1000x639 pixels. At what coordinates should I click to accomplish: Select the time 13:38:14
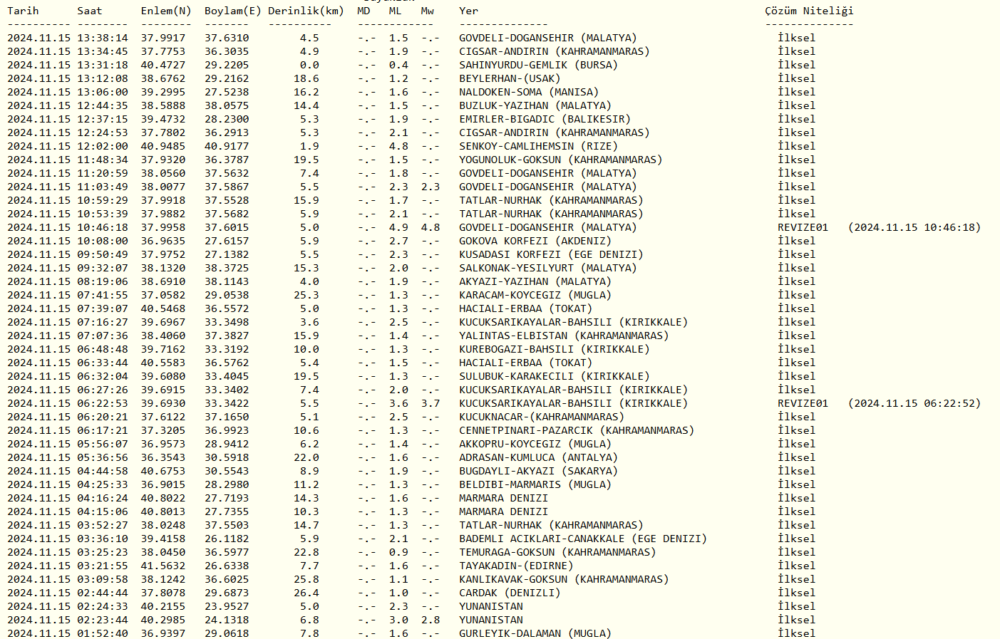[x=103, y=38]
